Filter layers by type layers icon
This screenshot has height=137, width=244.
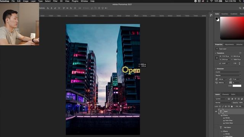tap(236, 99)
